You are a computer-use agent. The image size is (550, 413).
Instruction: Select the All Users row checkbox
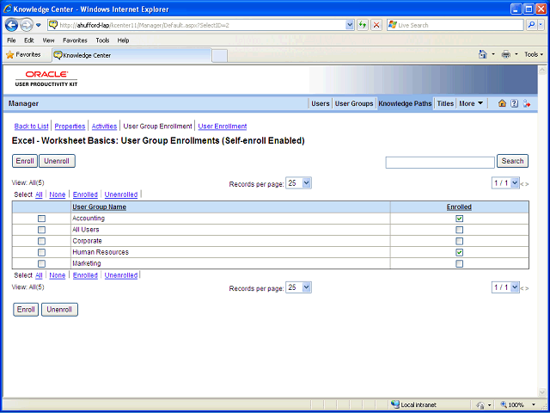click(x=41, y=230)
